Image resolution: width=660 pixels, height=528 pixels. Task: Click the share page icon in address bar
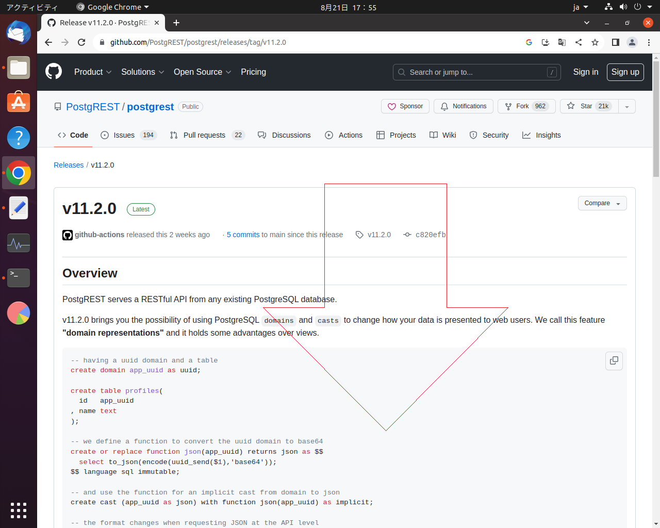[579, 42]
